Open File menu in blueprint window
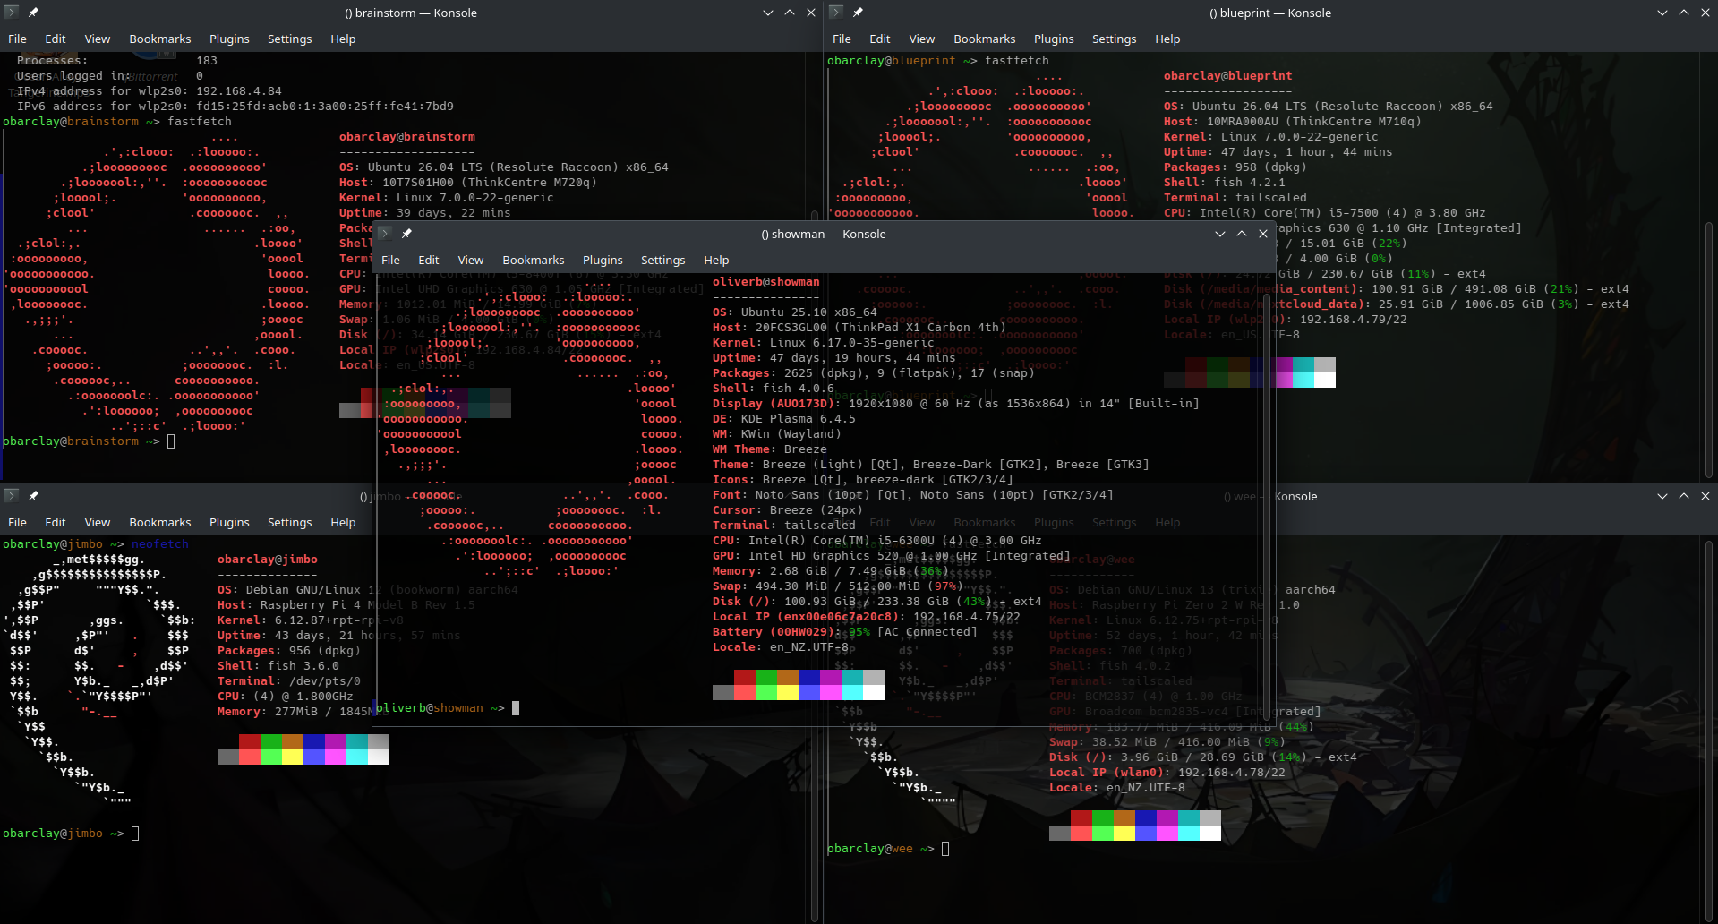Screen dimensions: 1718x924 pyautogui.click(x=842, y=38)
